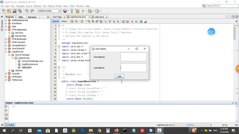
Task: Select the Start Page editor tab
Action: click(57, 17)
